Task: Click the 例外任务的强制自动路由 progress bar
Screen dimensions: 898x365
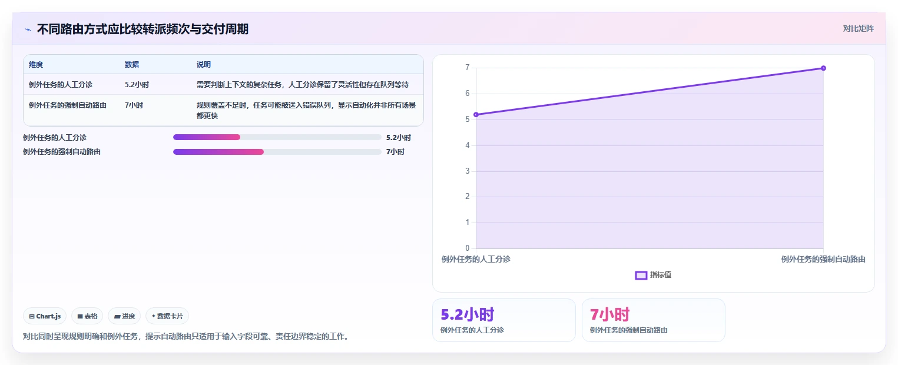Action: click(277, 152)
